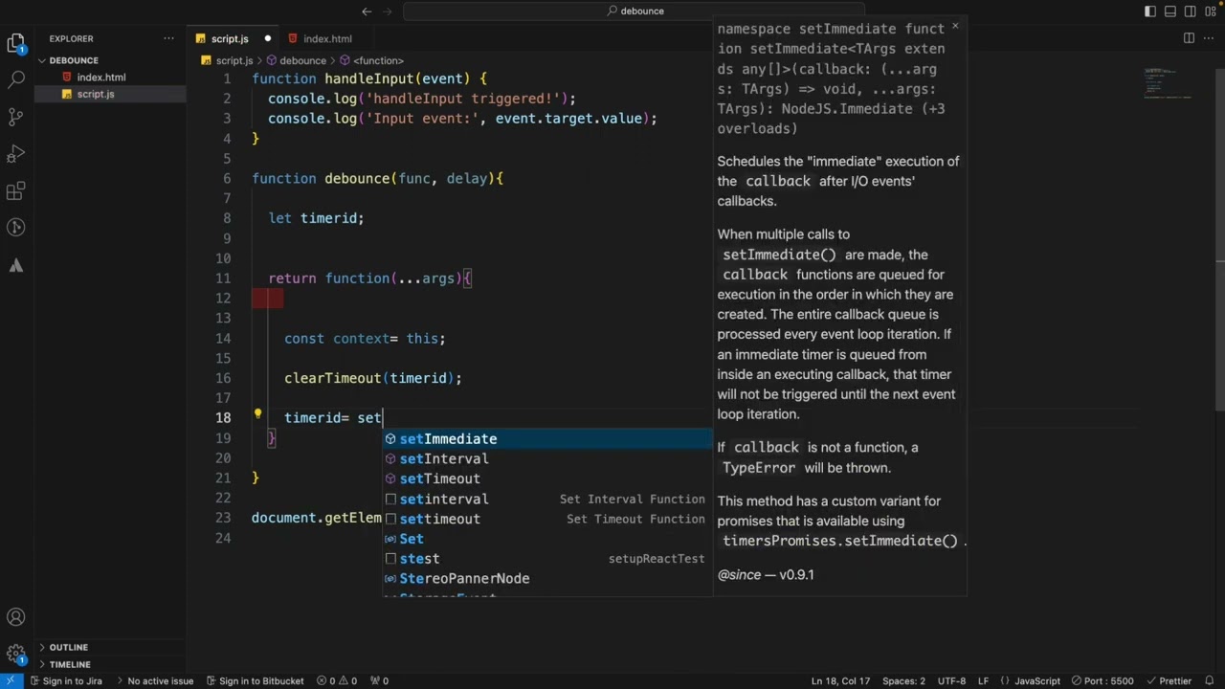Viewport: 1225px width, 689px height.
Task: Select stest setupReactTest snippet
Action: [547, 559]
